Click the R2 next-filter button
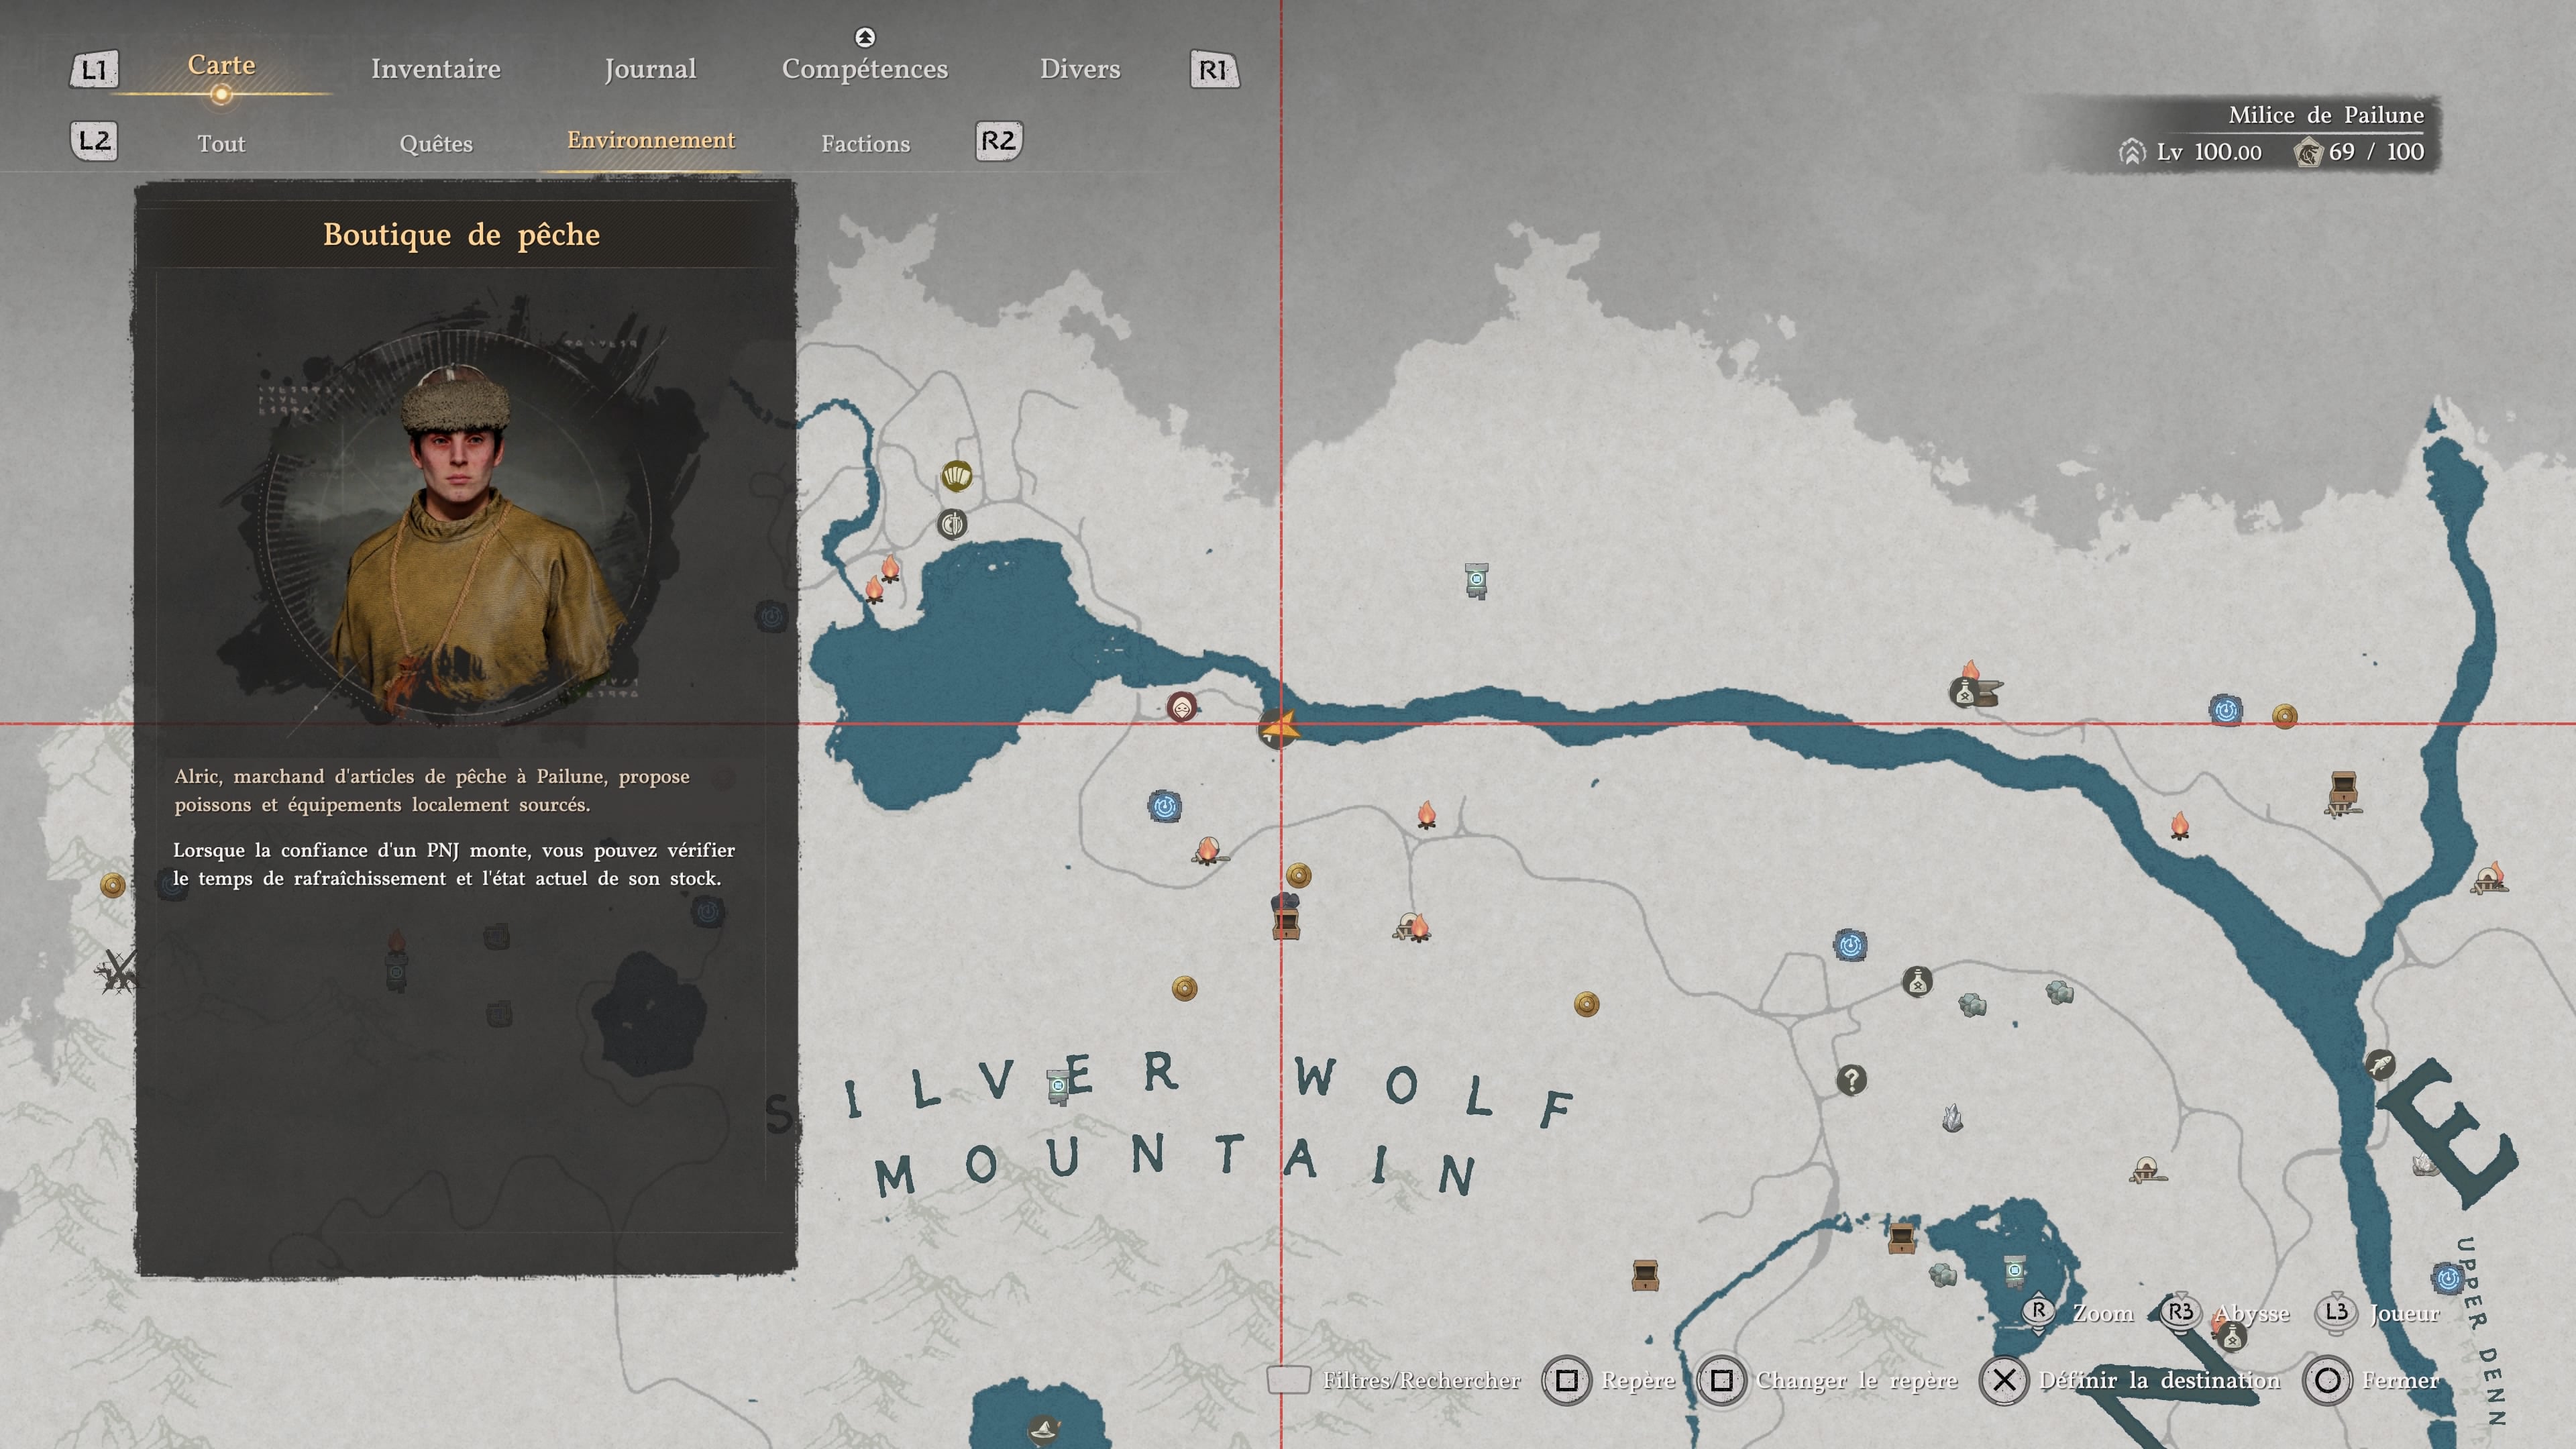Viewport: 2576px width, 1449px height. pos(999,141)
